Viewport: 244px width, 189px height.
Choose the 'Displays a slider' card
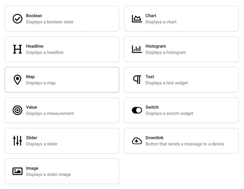pyautogui.click(x=62, y=141)
